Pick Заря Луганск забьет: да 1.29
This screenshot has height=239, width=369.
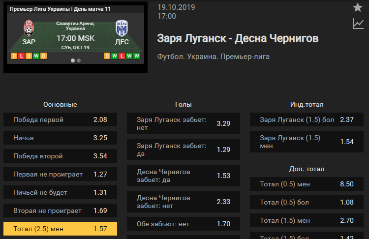pos(184,149)
